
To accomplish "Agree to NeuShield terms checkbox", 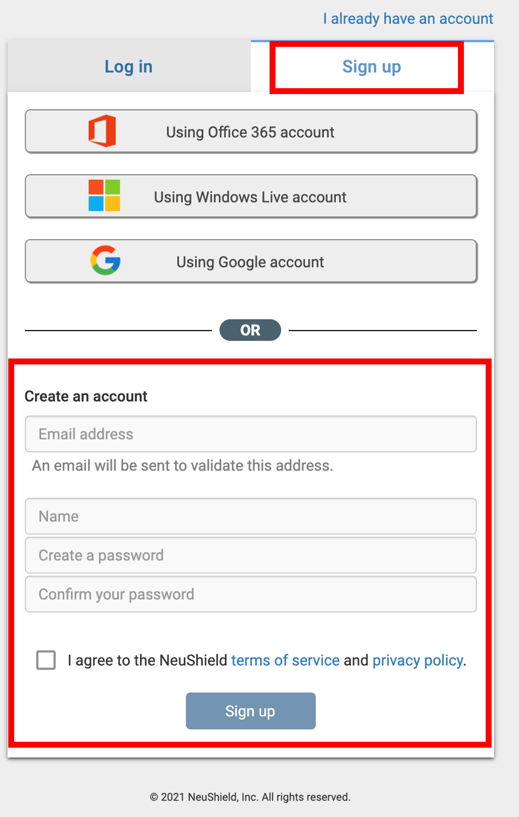I will click(x=46, y=660).
